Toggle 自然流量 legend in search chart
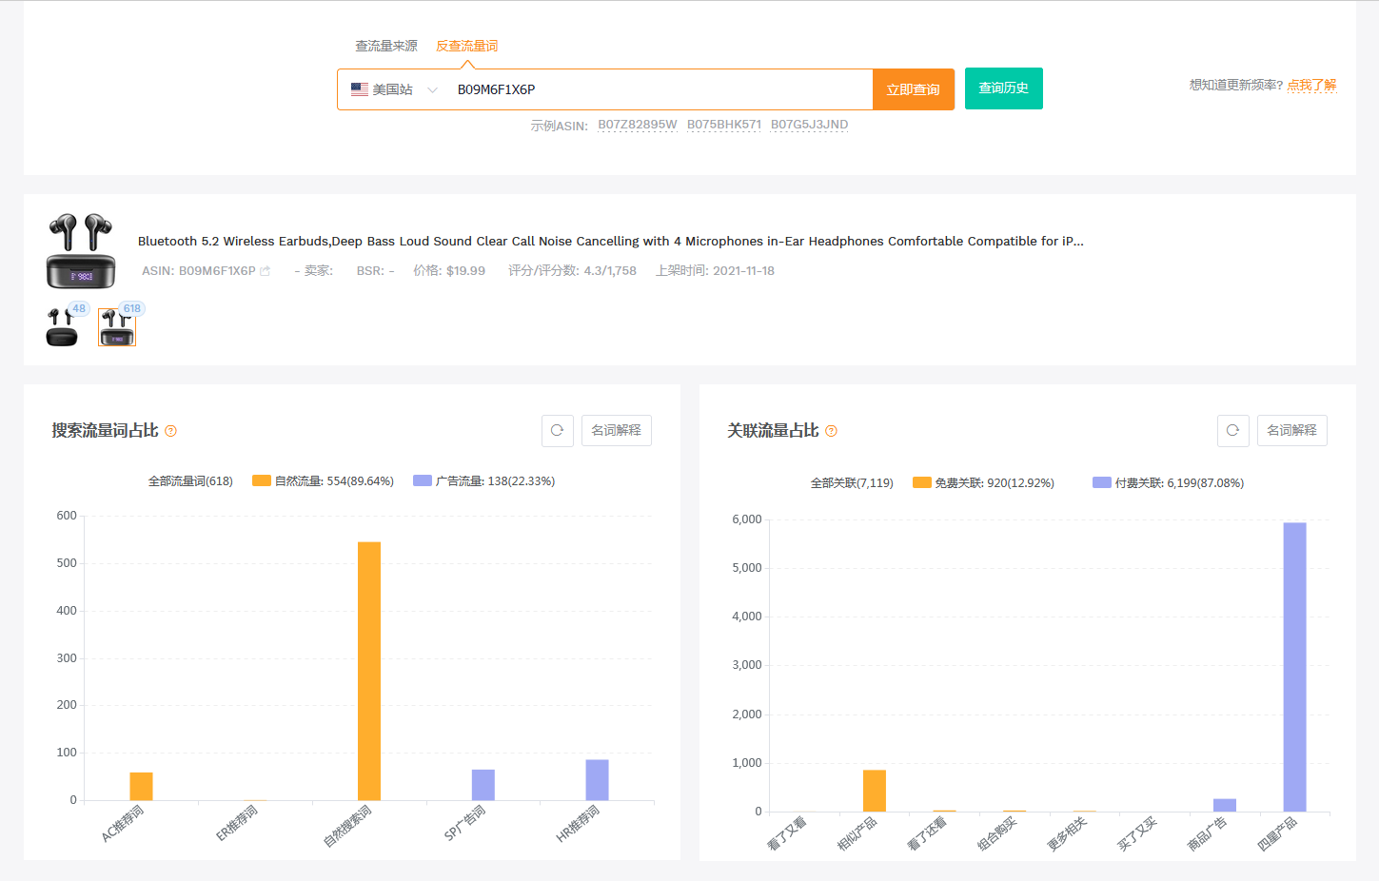Viewport: 1379px width, 881px height. pyautogui.click(x=323, y=481)
